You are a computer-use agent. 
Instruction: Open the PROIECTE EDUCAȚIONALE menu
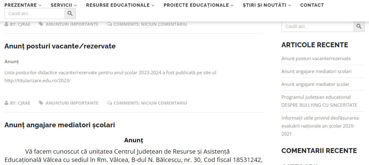pos(198,5)
